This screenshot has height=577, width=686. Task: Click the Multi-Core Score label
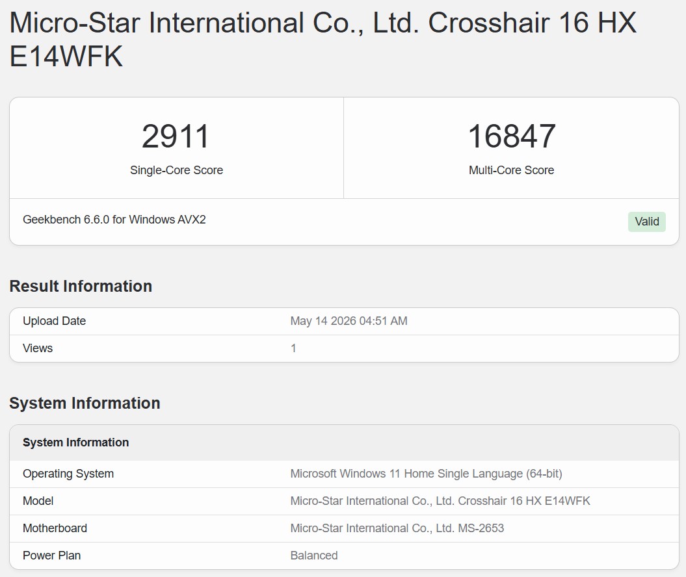coord(512,170)
